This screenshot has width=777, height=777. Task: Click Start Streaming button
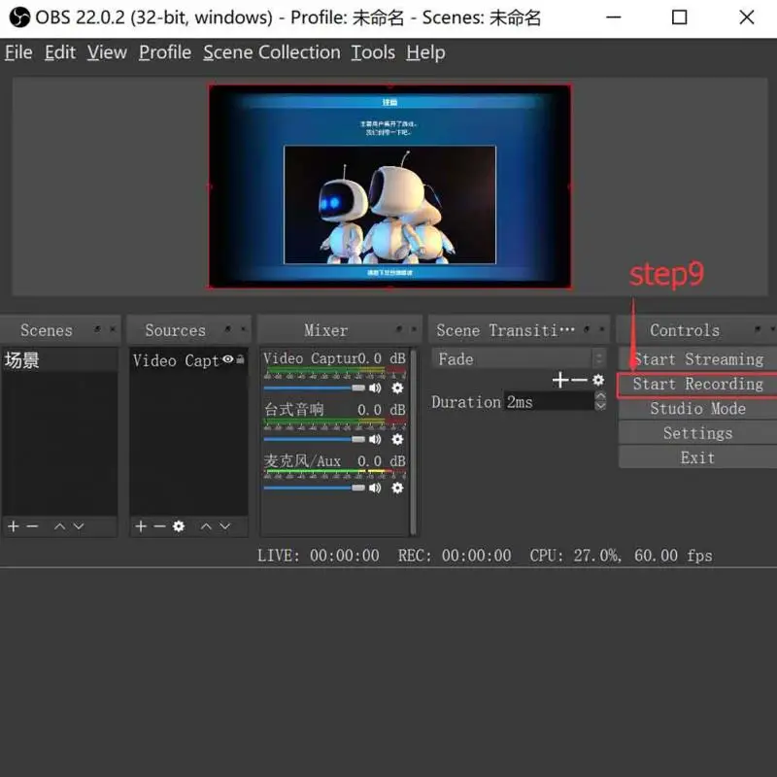click(697, 358)
